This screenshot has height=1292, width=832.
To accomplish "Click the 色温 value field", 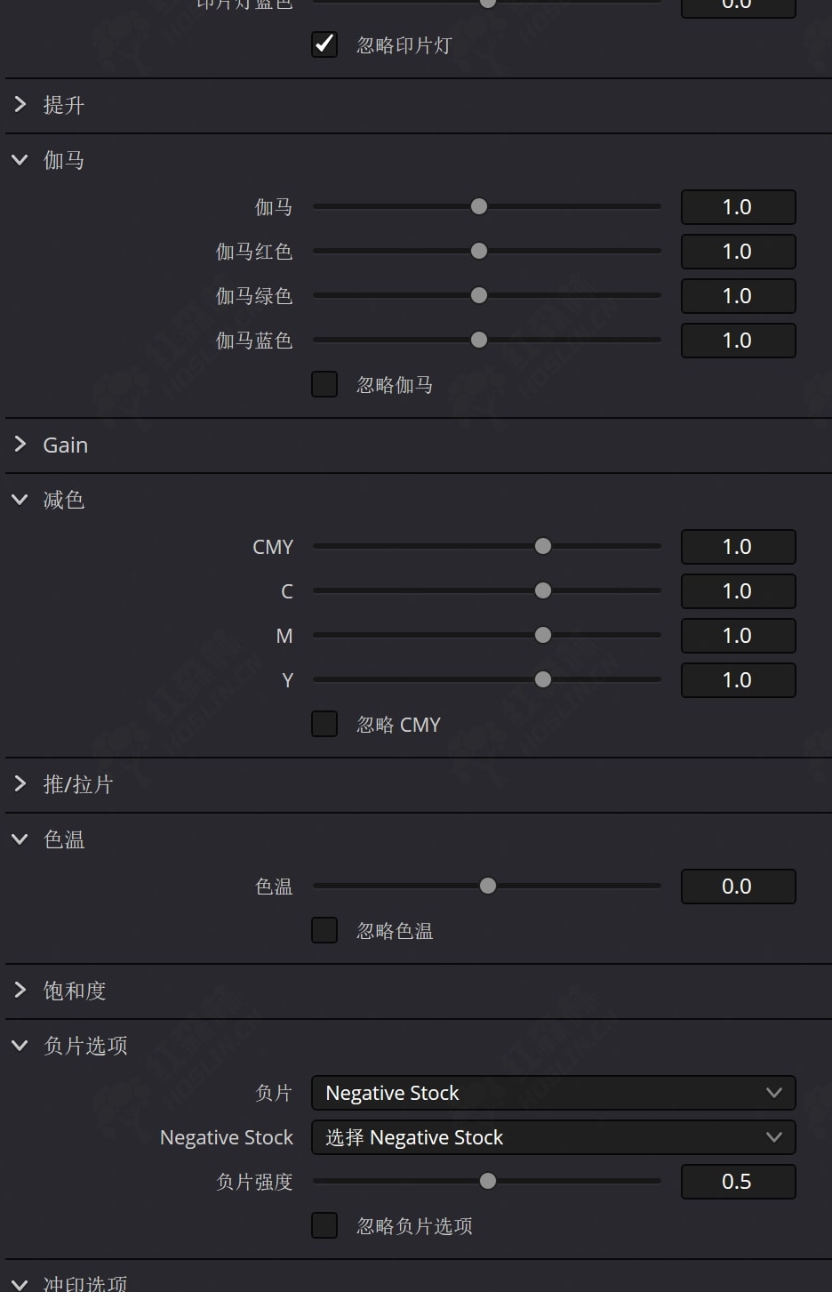I will pos(738,887).
